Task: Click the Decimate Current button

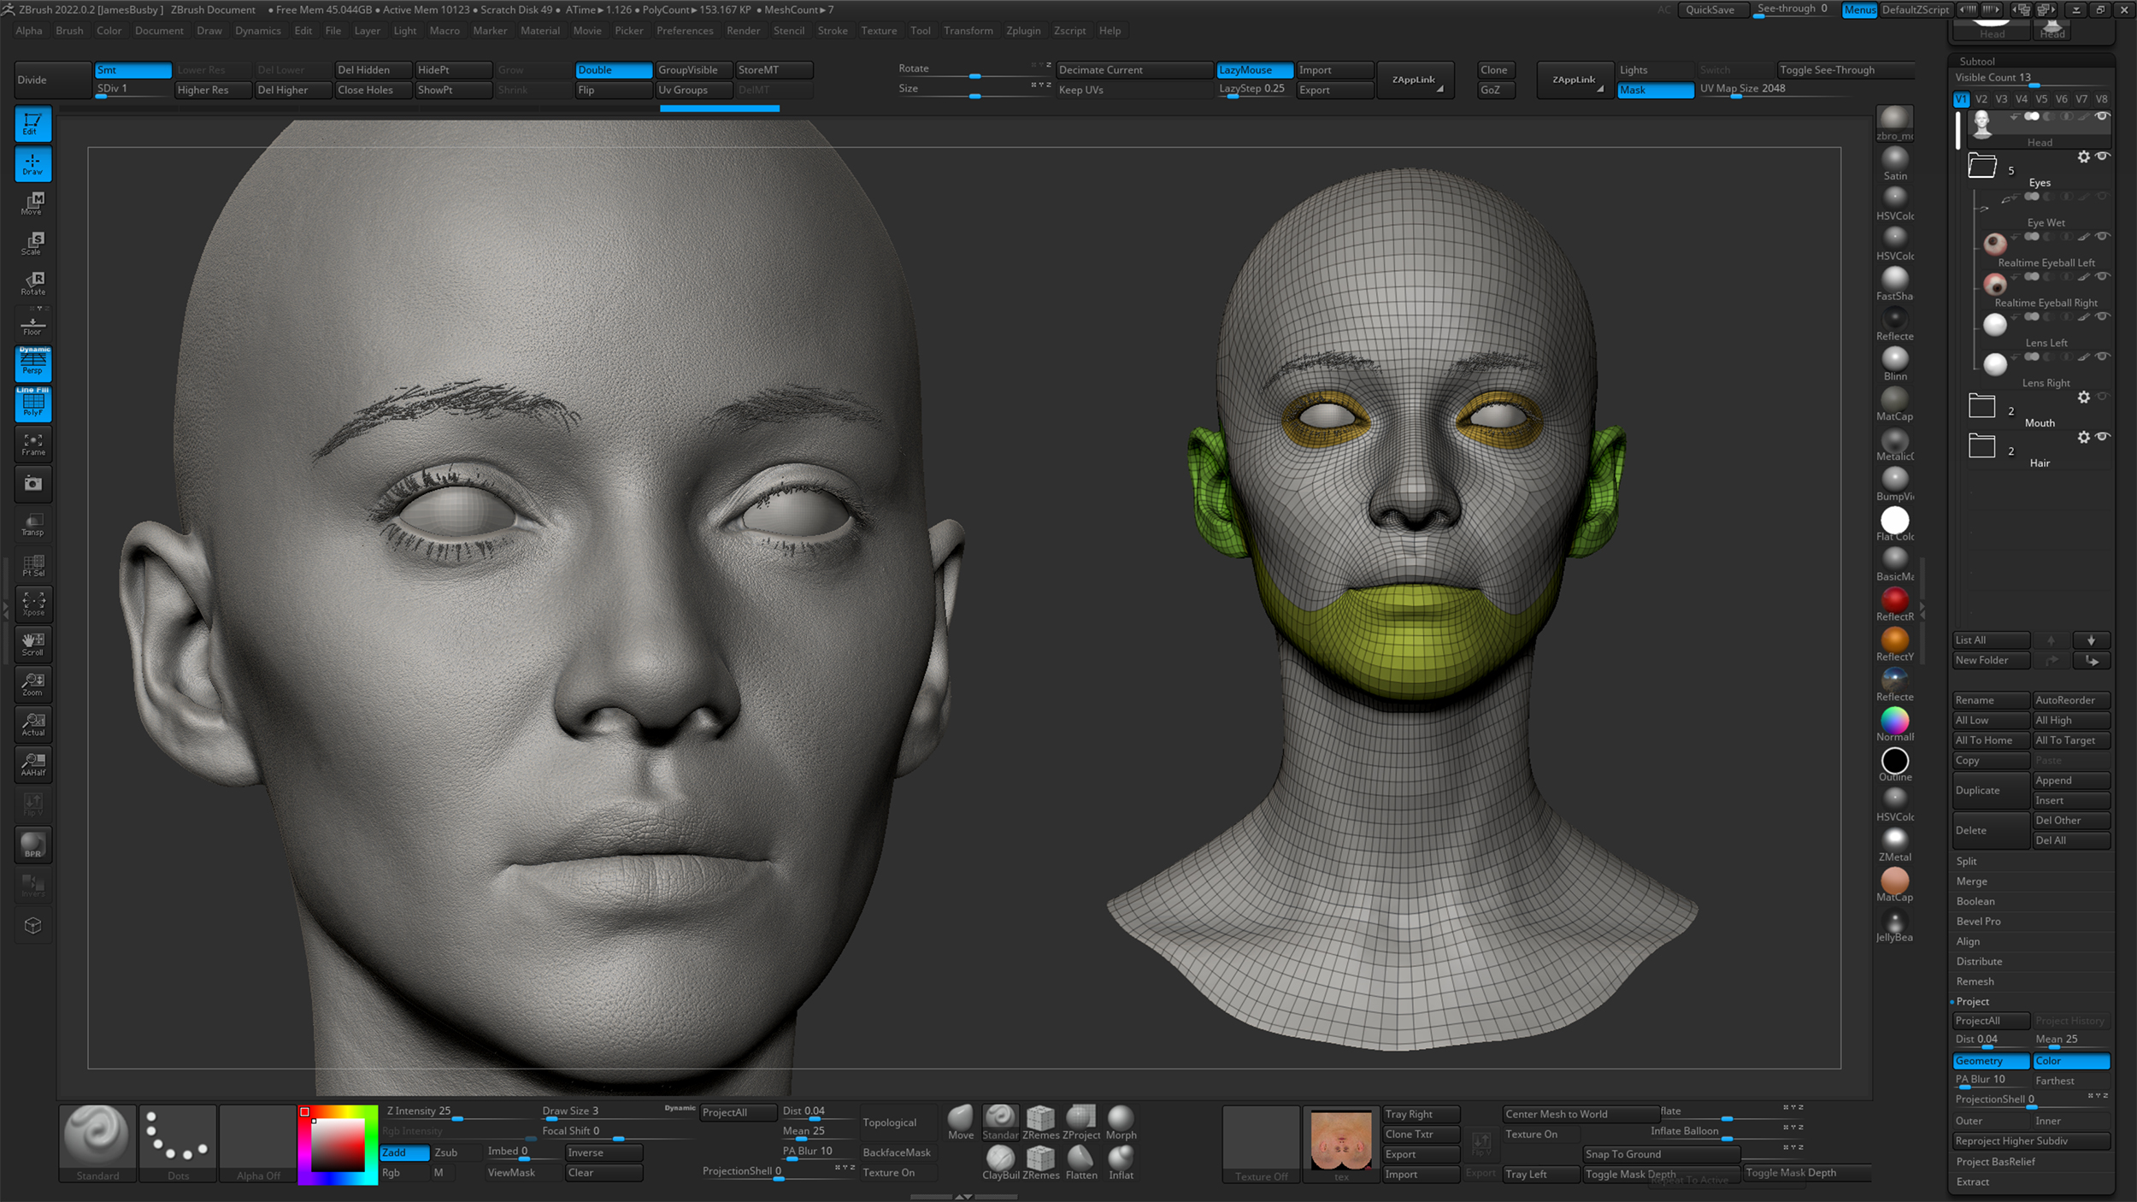Action: 1133,70
